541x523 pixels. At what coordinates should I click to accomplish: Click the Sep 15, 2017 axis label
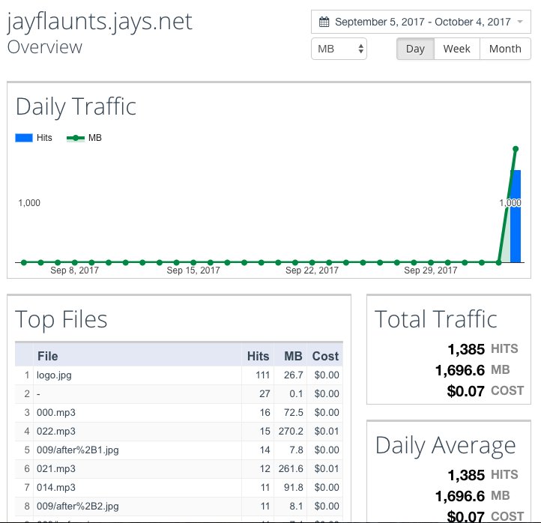click(193, 270)
